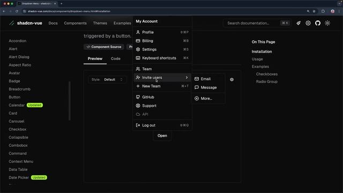Expand the Invite users submenu chevron
Image resolution: width=343 pixels, height=193 pixels.
[x=187, y=77]
